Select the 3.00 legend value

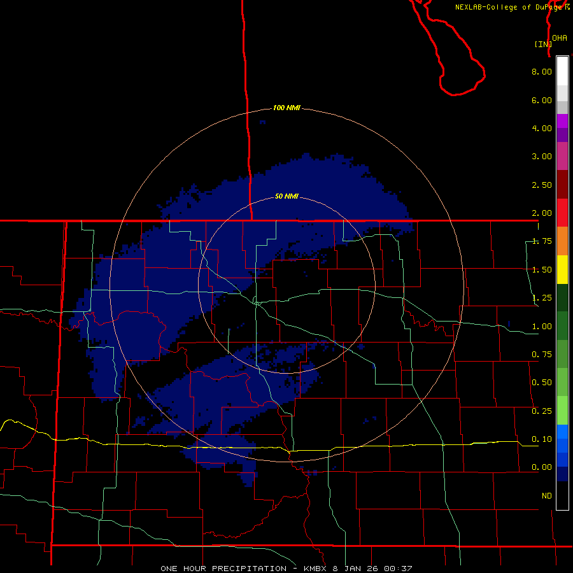pos(542,157)
